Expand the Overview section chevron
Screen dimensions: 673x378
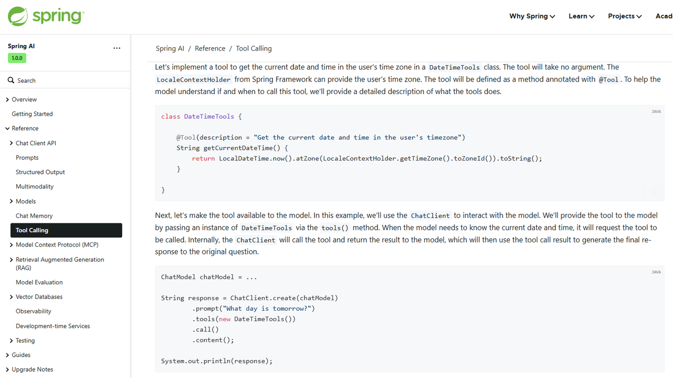pyautogui.click(x=7, y=99)
